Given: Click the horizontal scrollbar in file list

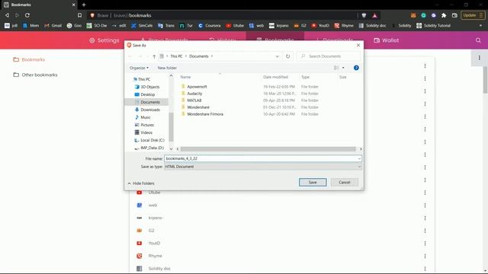Looking at the screenshot, I should click(x=268, y=149).
